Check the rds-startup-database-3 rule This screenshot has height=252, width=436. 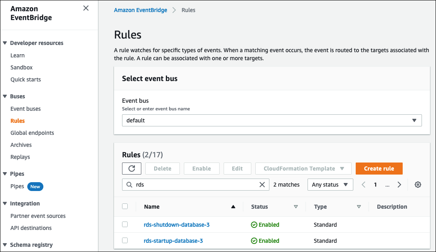125,240
